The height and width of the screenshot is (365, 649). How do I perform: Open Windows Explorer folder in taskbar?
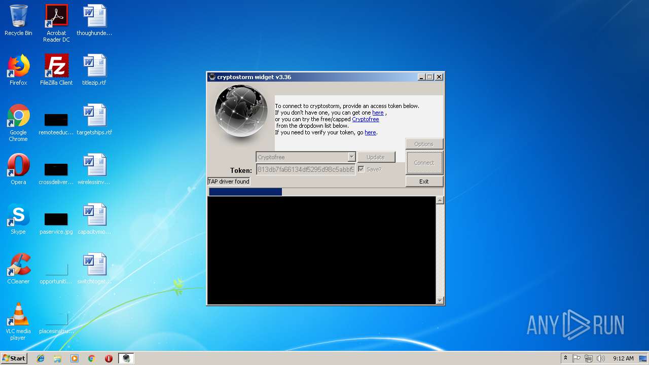coord(57,358)
